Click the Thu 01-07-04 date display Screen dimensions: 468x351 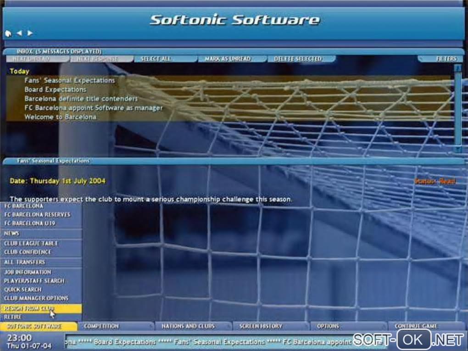[x=29, y=346]
